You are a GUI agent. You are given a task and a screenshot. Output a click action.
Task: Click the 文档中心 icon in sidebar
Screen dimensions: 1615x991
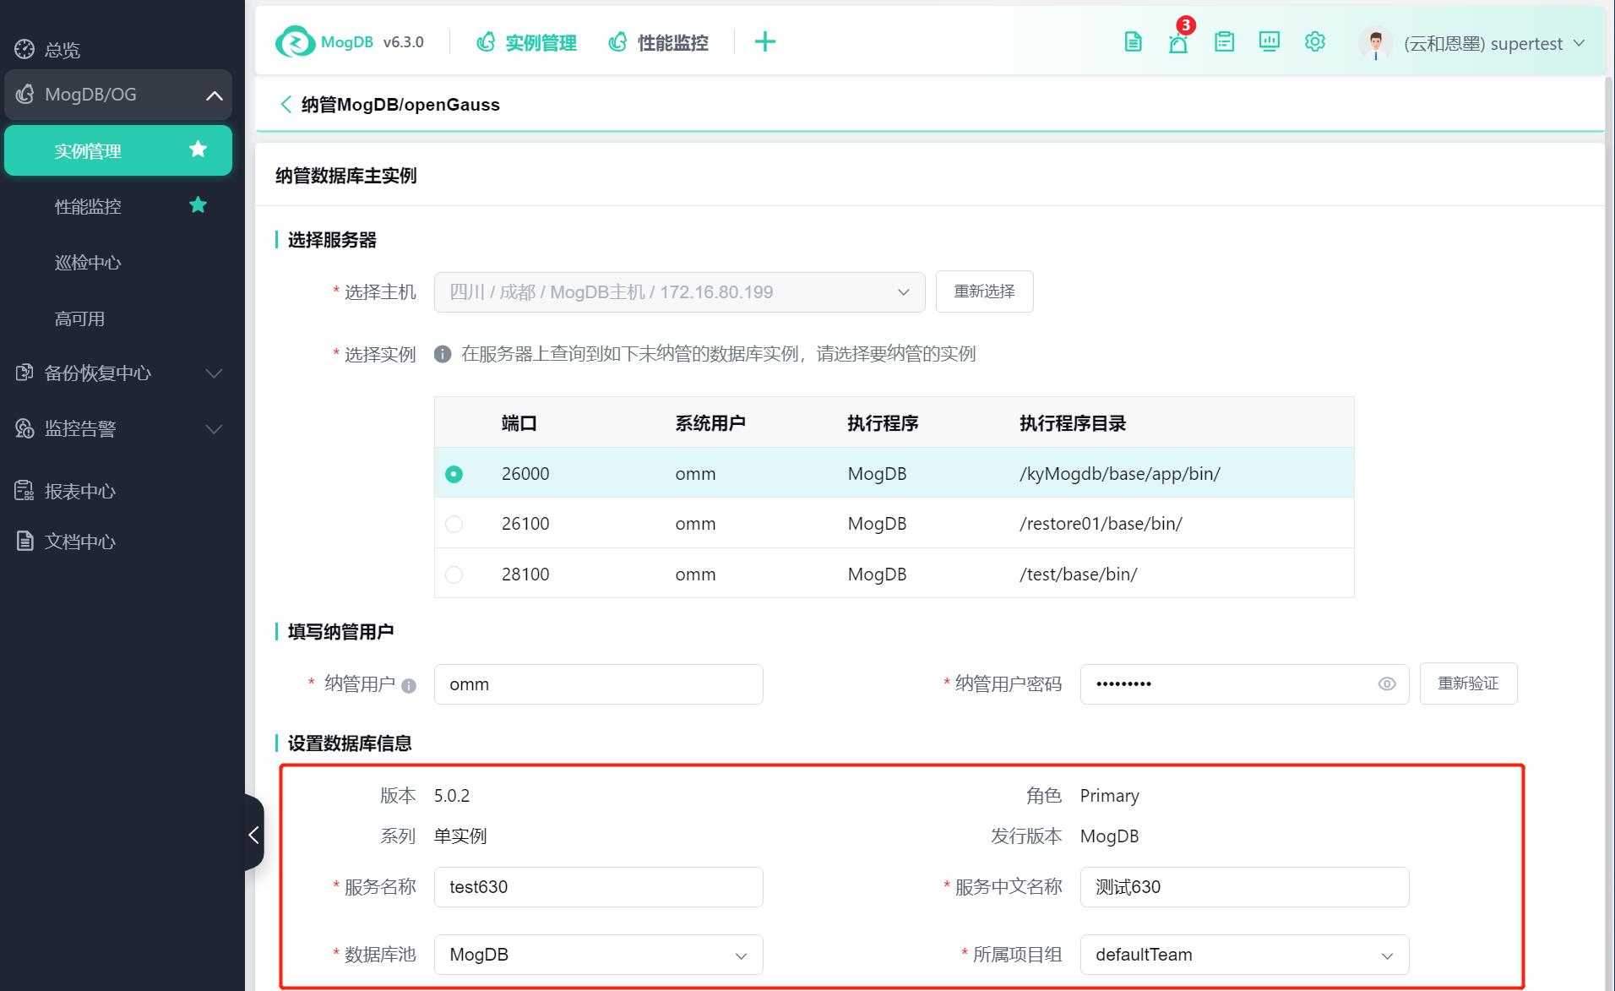24,542
